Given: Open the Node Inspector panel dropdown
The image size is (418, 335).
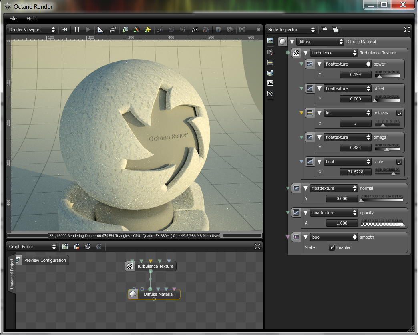Looking at the screenshot, I should (x=291, y=30).
